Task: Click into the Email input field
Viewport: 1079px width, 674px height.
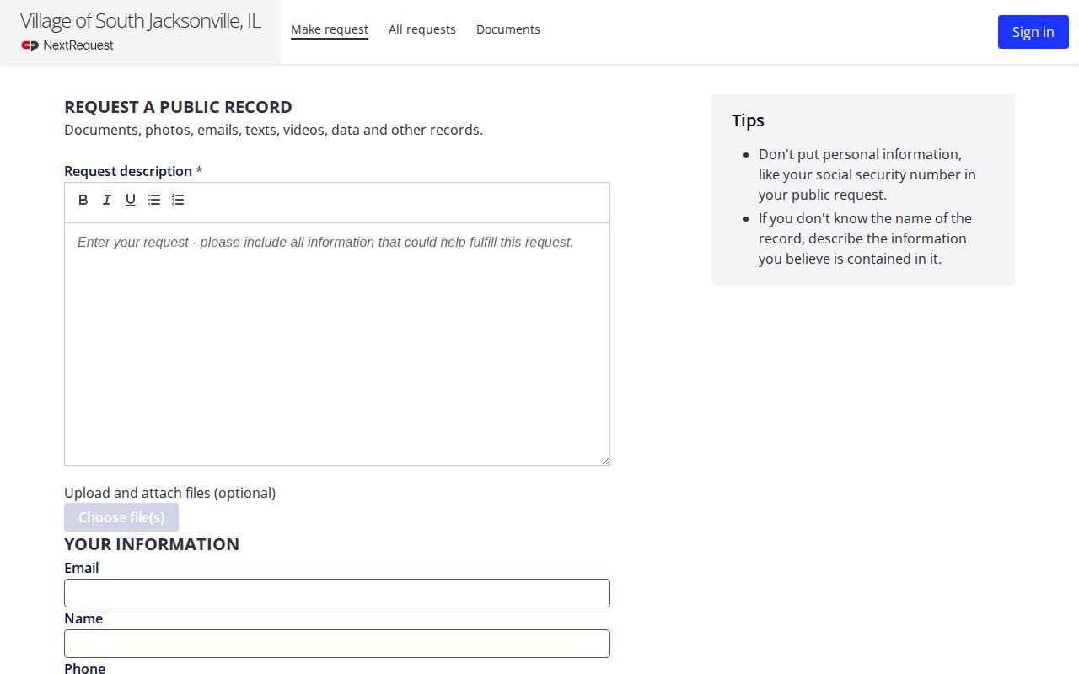Action: click(337, 593)
